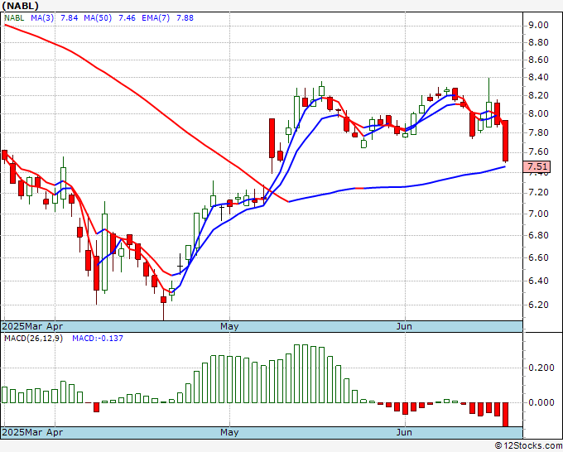
Task: Click the May label on price chart axis
Action: pyautogui.click(x=229, y=326)
